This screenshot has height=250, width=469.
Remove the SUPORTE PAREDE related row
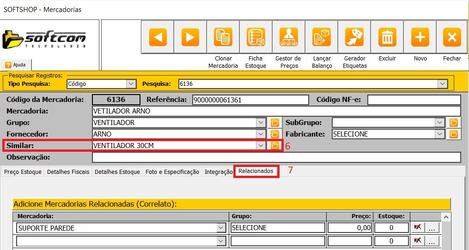pyautogui.click(x=417, y=227)
